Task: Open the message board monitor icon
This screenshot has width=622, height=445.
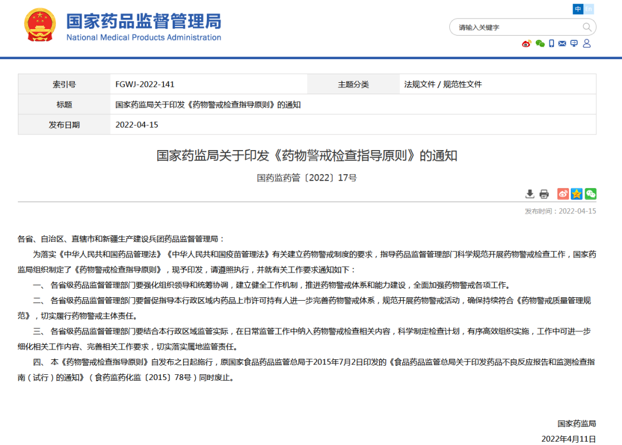Action: (574, 44)
